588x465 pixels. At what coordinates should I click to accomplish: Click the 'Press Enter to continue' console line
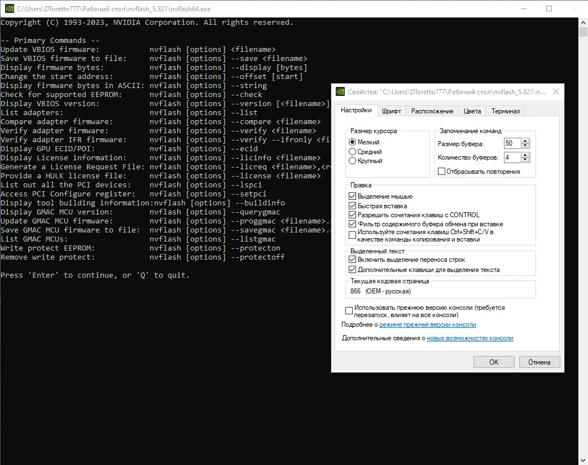[x=95, y=275]
